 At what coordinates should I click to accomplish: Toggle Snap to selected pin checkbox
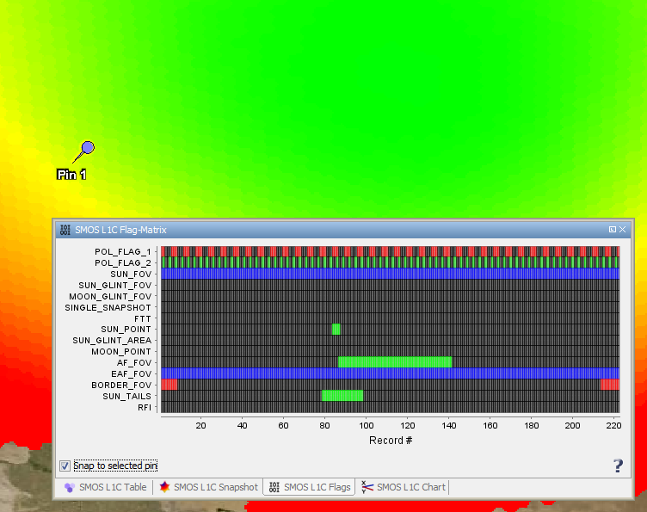pos(65,466)
